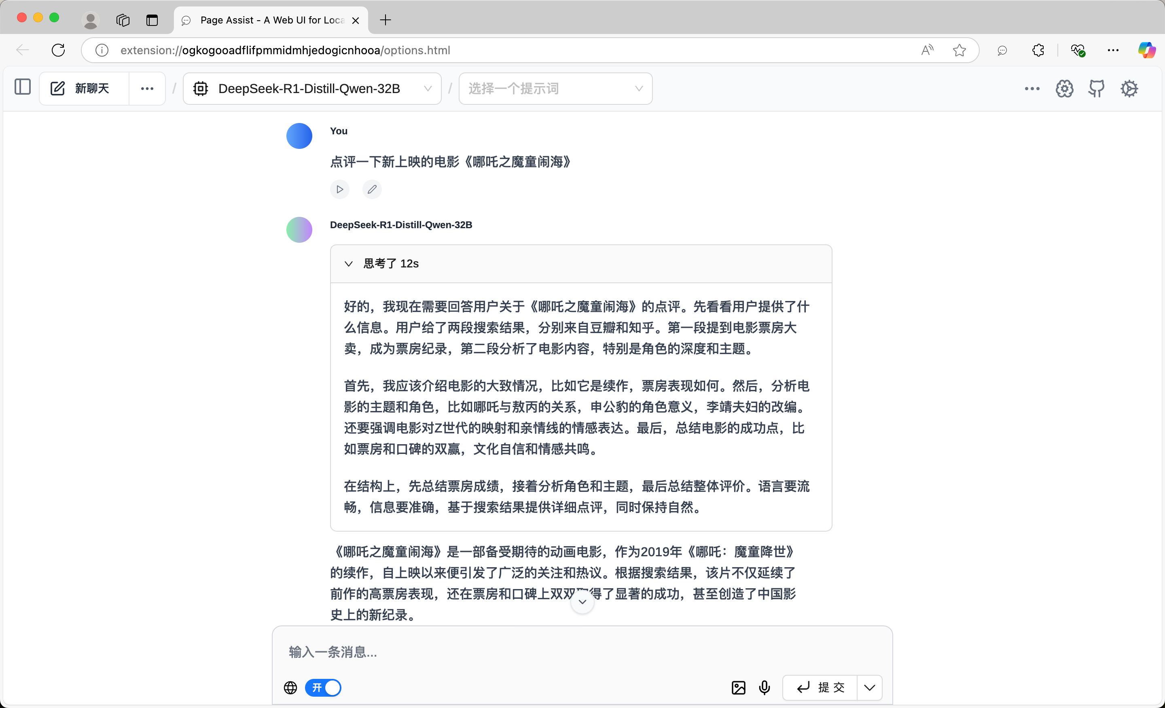Open a new browser tab
Viewport: 1165px width, 708px height.
pyautogui.click(x=386, y=20)
